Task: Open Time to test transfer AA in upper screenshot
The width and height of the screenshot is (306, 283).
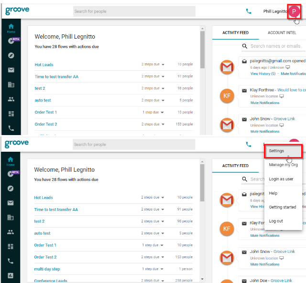Action: (56, 77)
